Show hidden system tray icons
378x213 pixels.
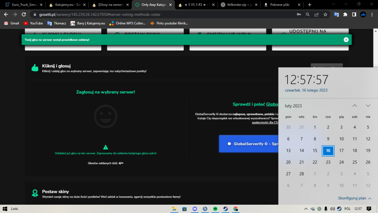306,209
